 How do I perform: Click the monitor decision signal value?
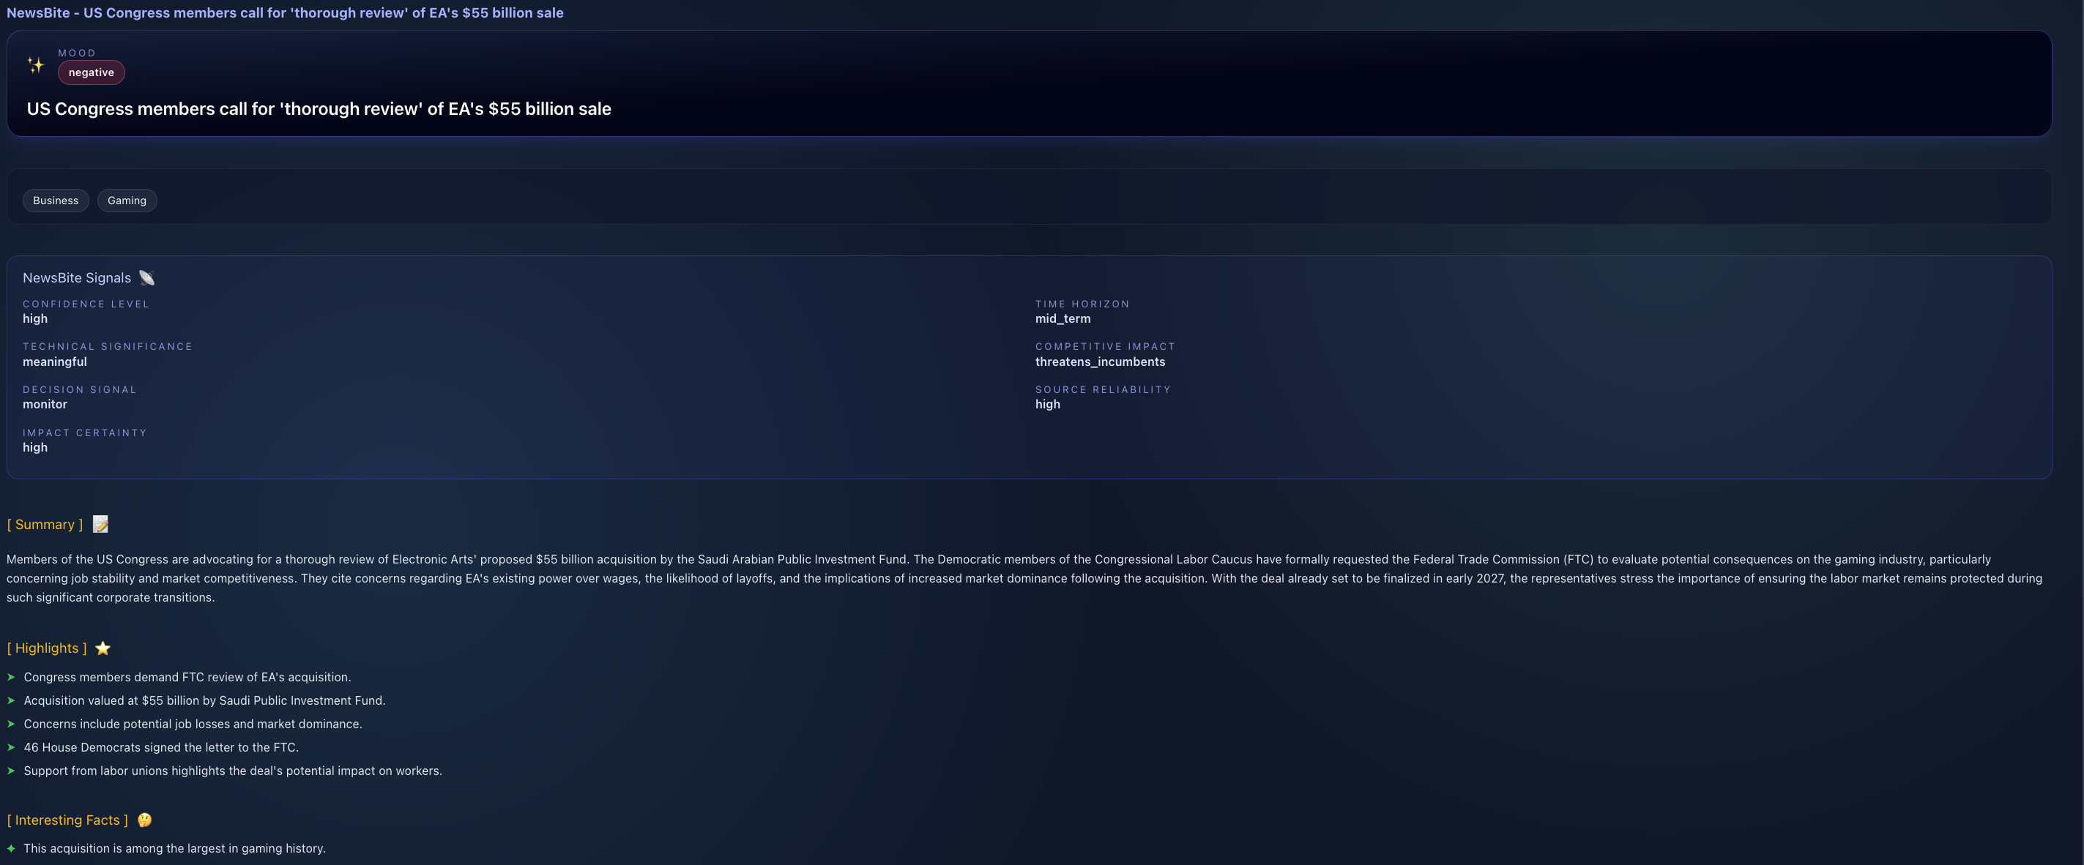(x=45, y=404)
